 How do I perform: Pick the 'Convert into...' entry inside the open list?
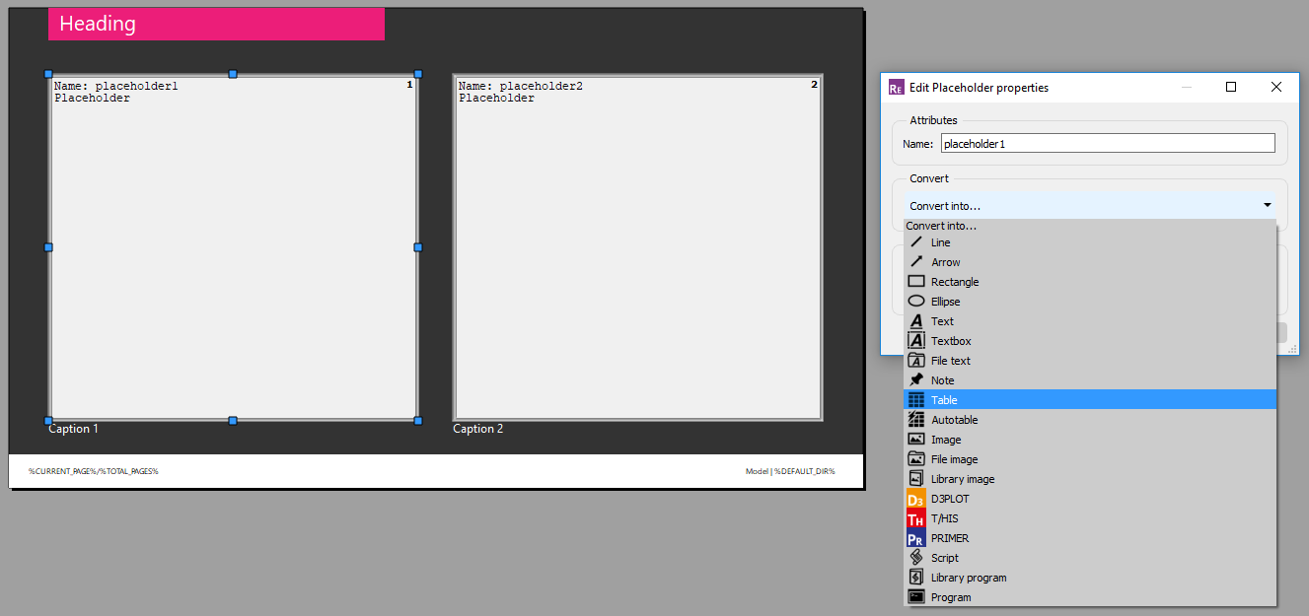pyautogui.click(x=1090, y=226)
